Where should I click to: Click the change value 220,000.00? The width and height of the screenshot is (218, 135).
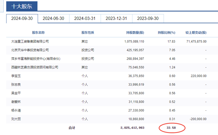[199, 76]
